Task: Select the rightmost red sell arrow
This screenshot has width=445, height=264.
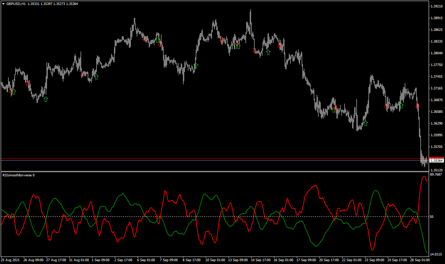Action: [x=418, y=106]
